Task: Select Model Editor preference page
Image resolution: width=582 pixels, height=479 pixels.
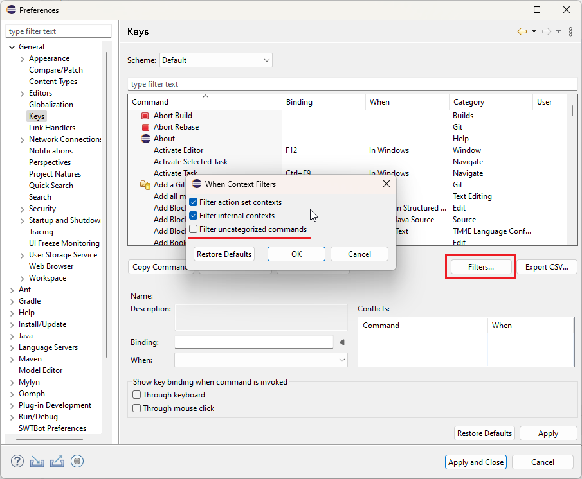Action: click(x=41, y=370)
